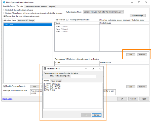
Task: Open the Authentication Mode dropdown
Action: click(103, 12)
